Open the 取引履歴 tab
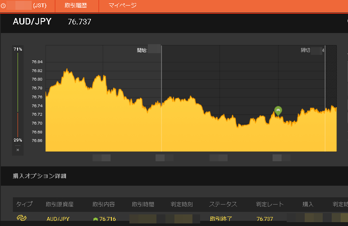348x226 pixels. 76,5
